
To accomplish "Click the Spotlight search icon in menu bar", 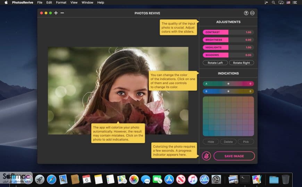I will (273, 2).
